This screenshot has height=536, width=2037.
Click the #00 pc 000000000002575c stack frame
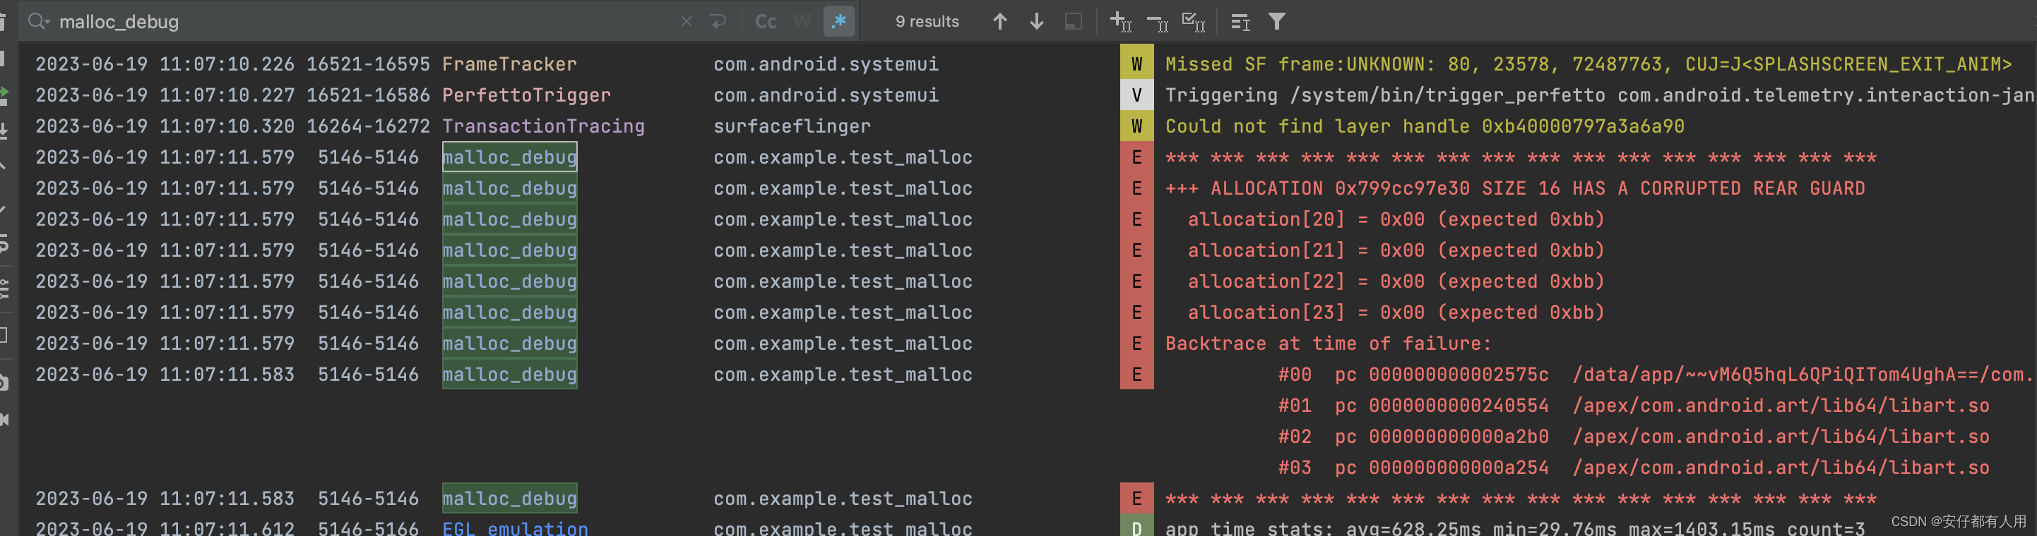[1656, 374]
